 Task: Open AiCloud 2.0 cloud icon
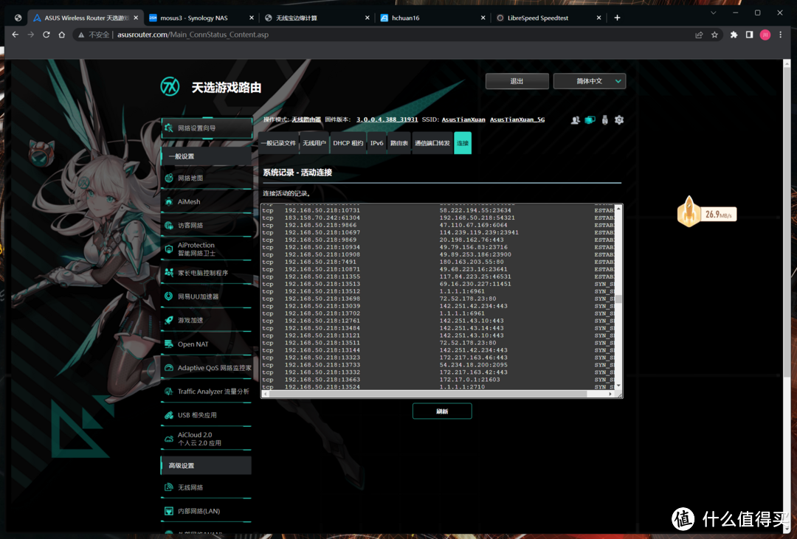coord(169,439)
